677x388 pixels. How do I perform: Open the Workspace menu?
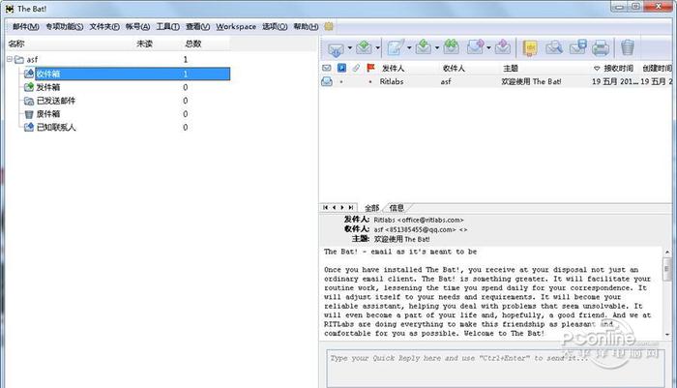(x=236, y=27)
